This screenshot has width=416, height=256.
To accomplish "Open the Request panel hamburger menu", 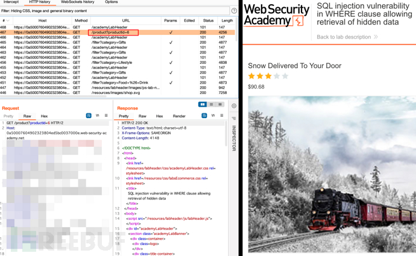I will [106, 116].
